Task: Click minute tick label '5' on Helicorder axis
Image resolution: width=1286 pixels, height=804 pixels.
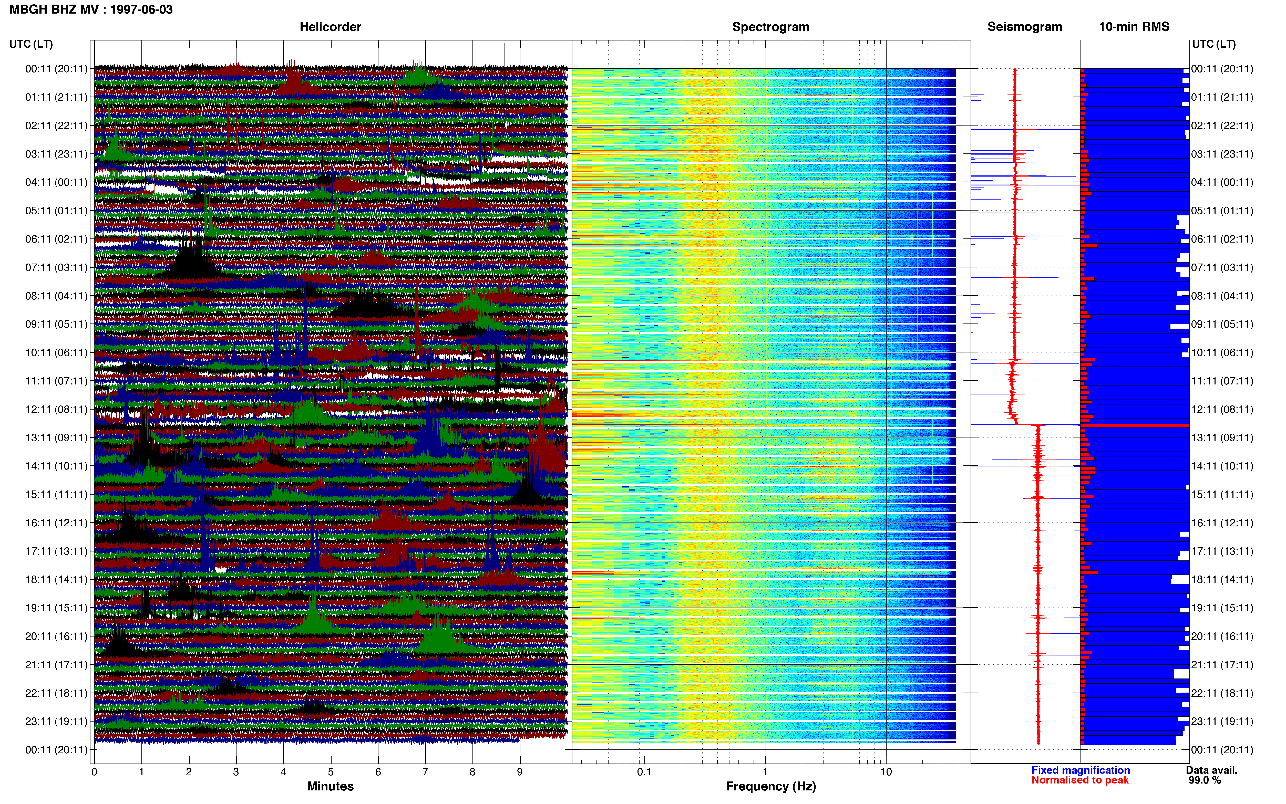Action: (331, 772)
